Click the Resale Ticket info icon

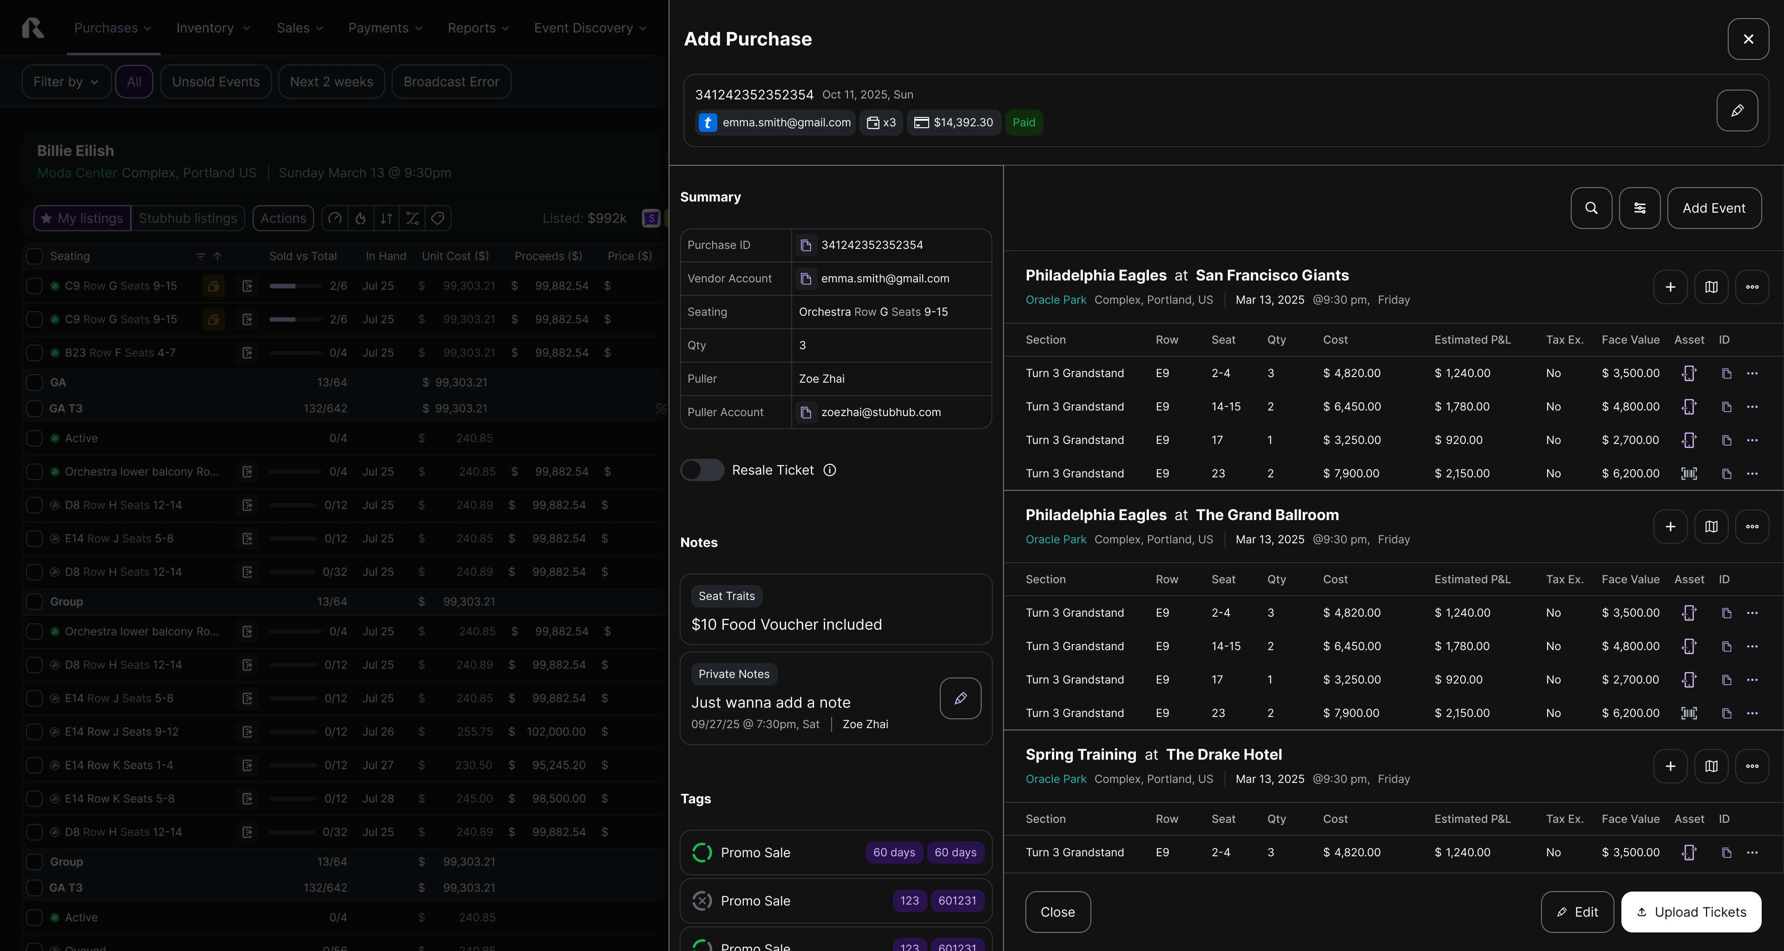829,470
